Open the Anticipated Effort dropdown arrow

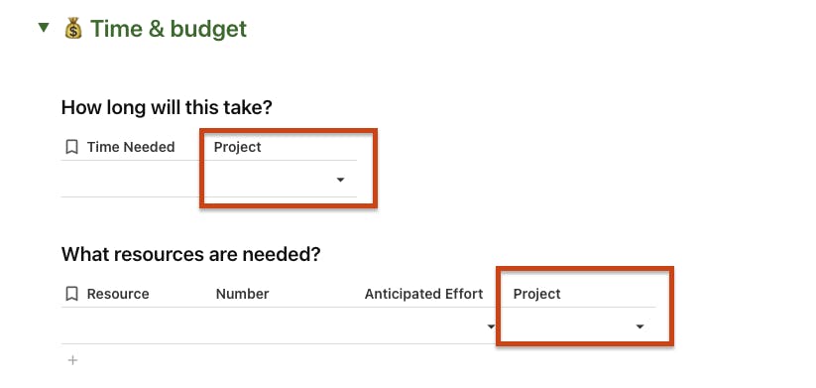[x=490, y=326]
